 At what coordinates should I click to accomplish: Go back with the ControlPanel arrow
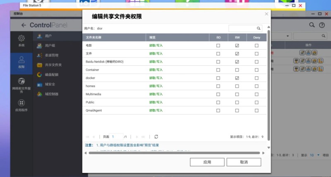[x=24, y=25]
